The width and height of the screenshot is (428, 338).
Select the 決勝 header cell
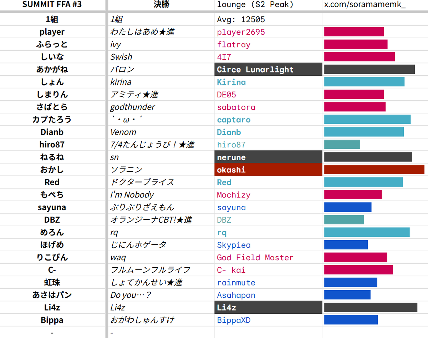click(x=161, y=5)
